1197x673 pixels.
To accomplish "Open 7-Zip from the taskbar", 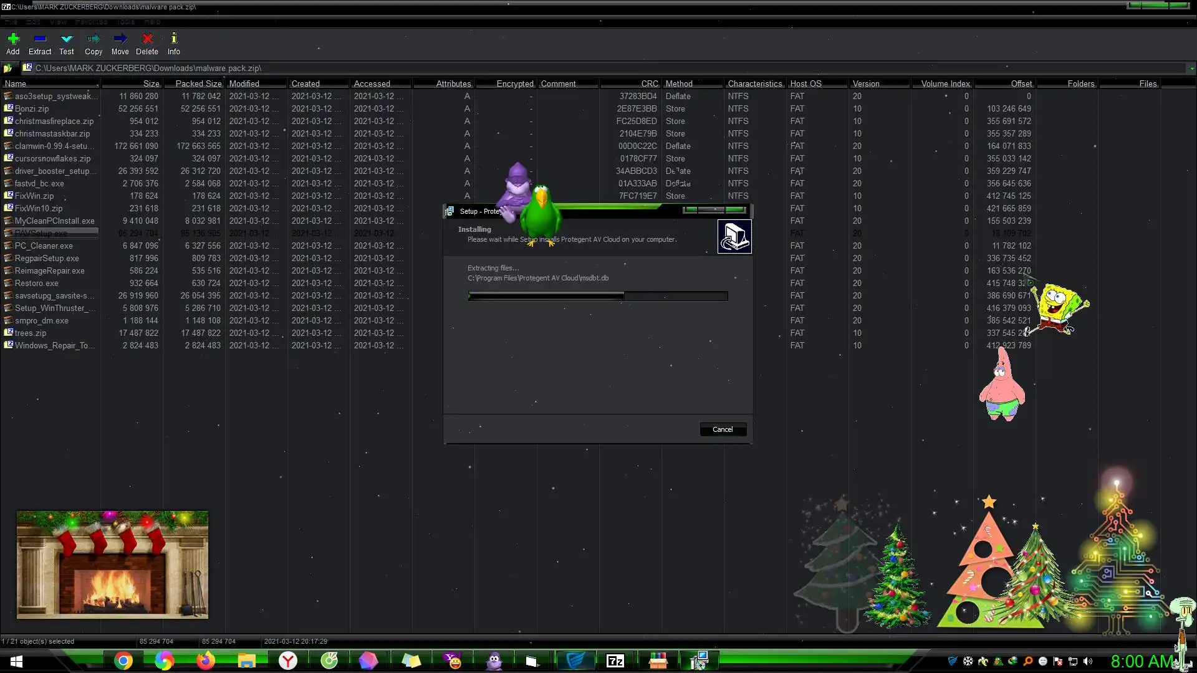I will (615, 661).
